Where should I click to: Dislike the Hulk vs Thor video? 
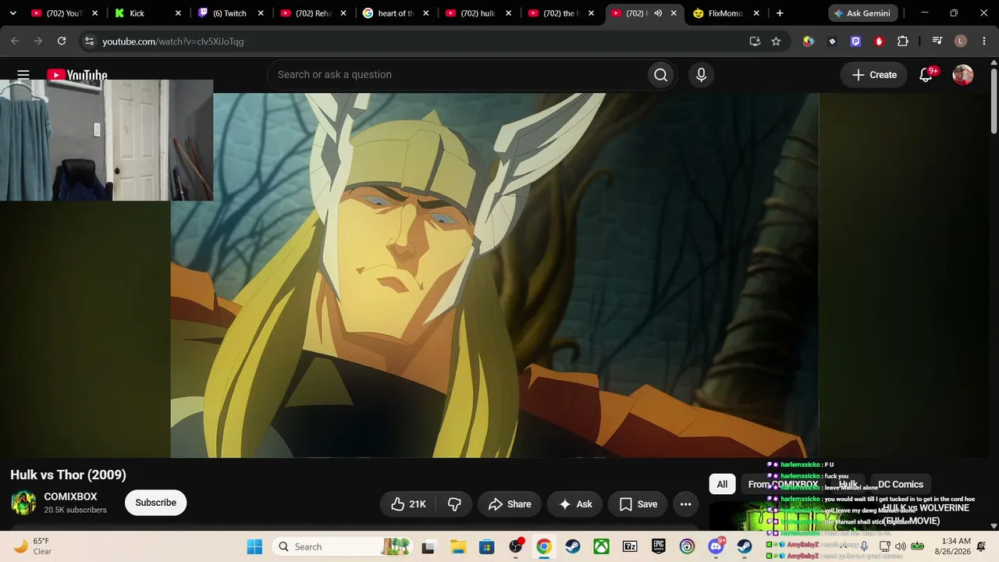(x=454, y=504)
